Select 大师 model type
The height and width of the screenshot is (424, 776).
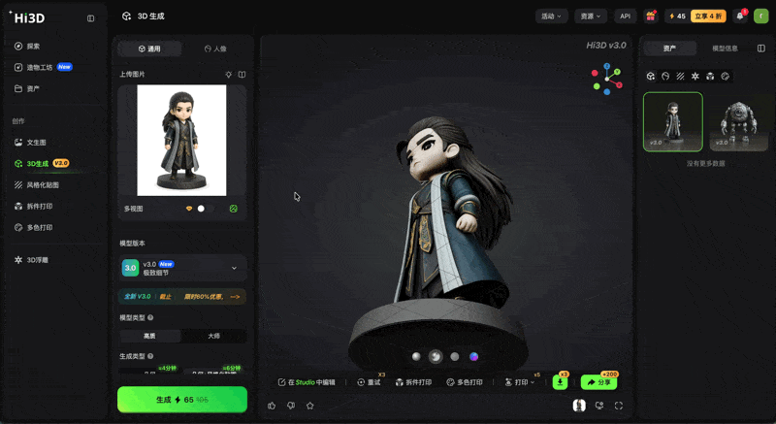[213, 336]
